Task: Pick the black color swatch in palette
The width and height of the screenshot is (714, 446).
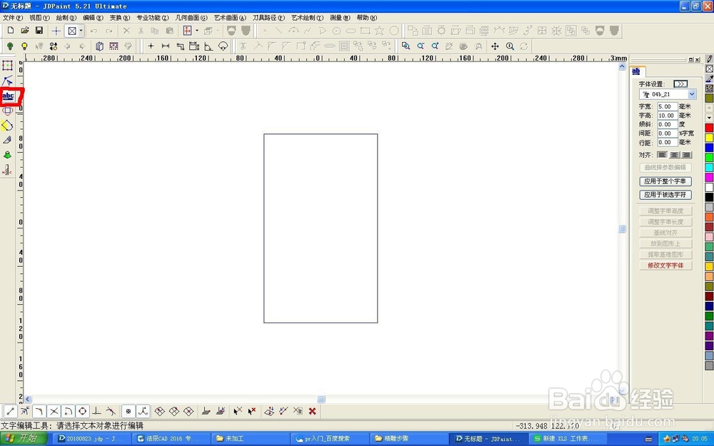Action: click(709, 197)
